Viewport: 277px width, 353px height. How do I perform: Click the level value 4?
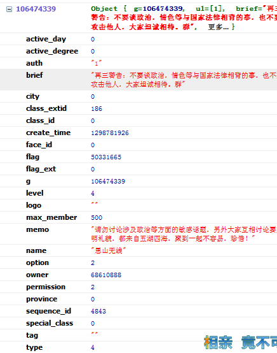pyautogui.click(x=93, y=193)
